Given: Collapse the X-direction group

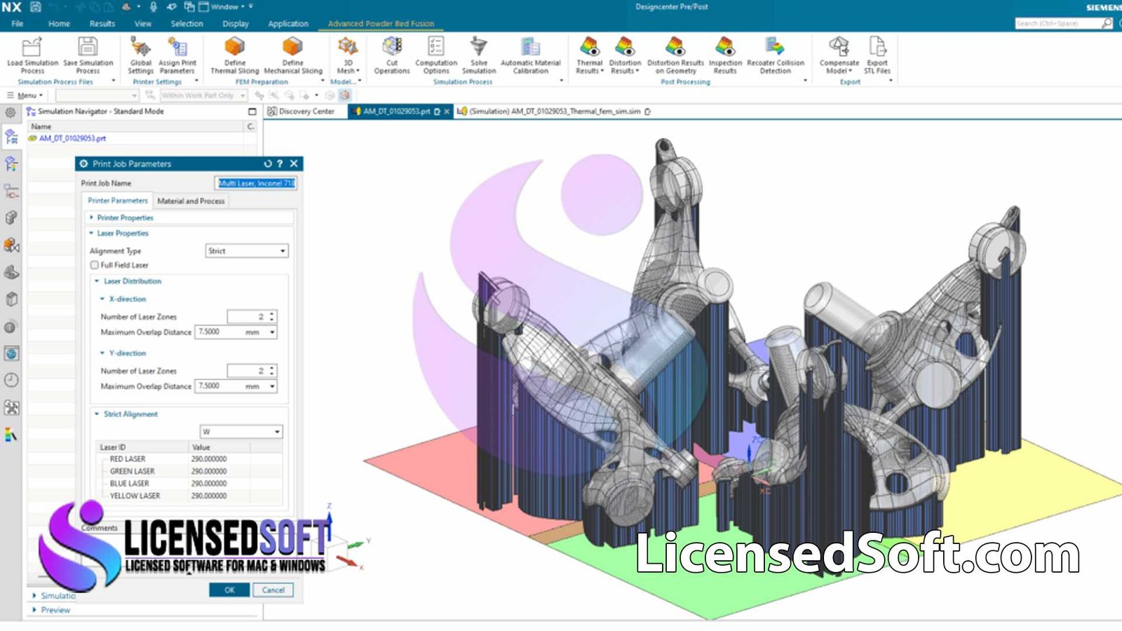Looking at the screenshot, I should [128, 299].
